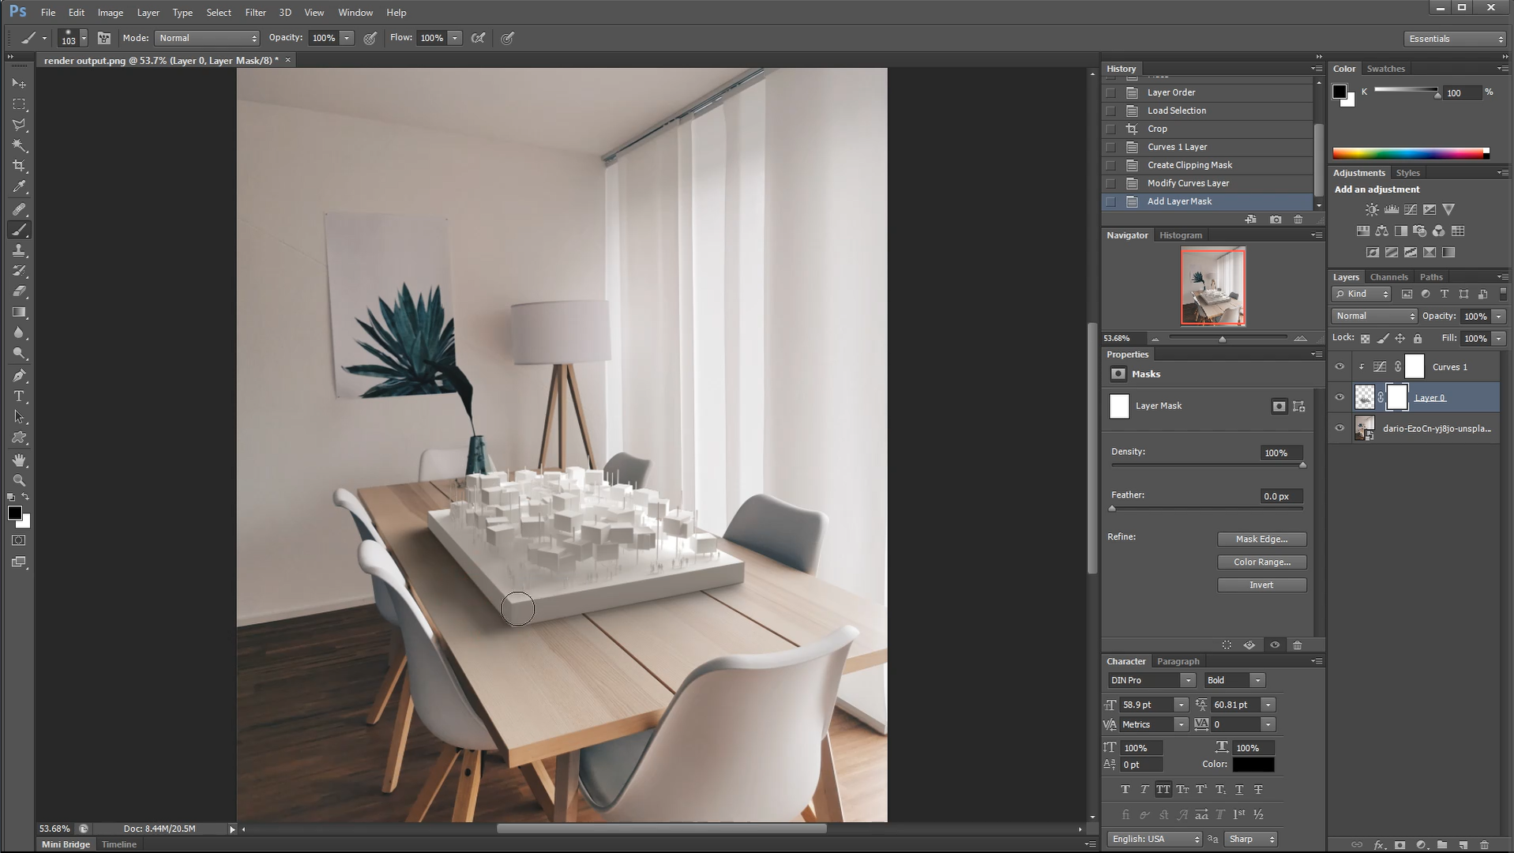Toggle visibility of Layer 0
Image resolution: width=1514 pixels, height=853 pixels.
1339,397
